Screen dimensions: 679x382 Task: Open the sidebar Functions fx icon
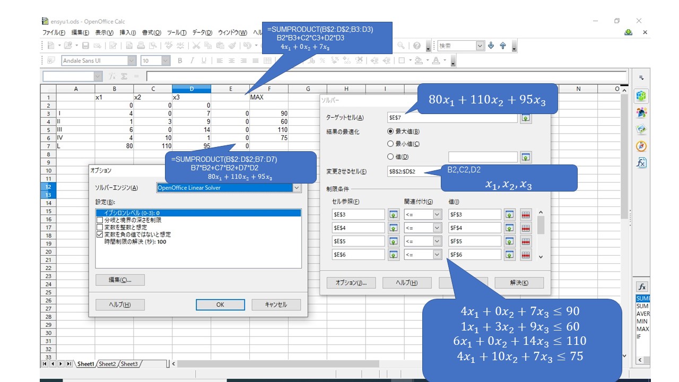pyautogui.click(x=642, y=163)
